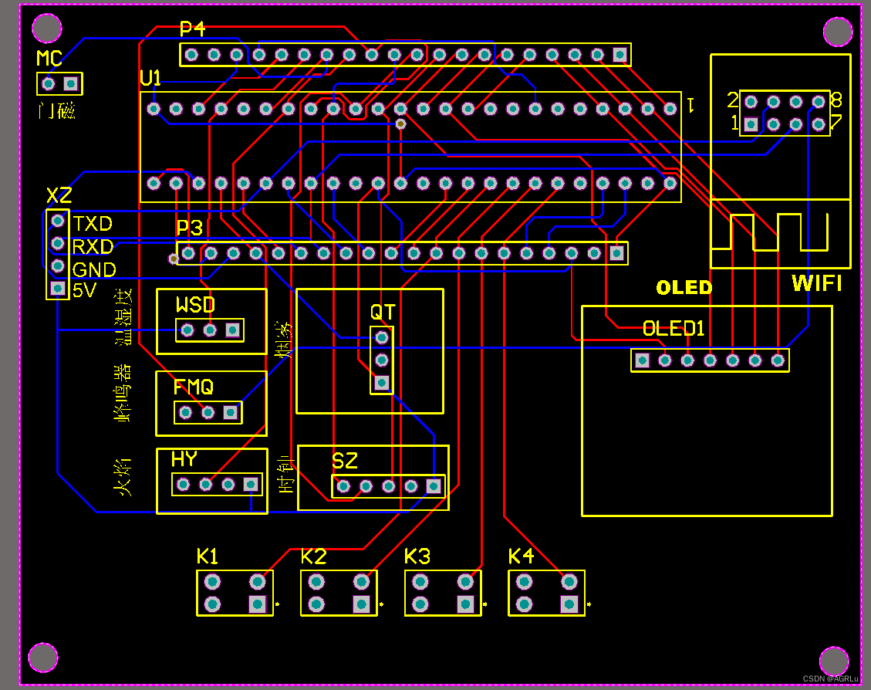Image resolution: width=871 pixels, height=690 pixels.
Task: Select the 温湿度 silkscreen text
Action: [x=124, y=316]
